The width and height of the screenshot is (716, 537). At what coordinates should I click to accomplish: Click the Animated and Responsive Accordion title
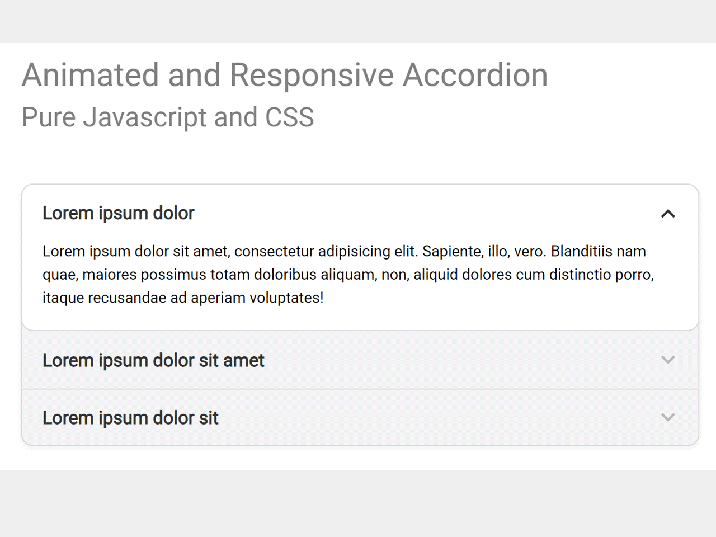pyautogui.click(x=284, y=74)
